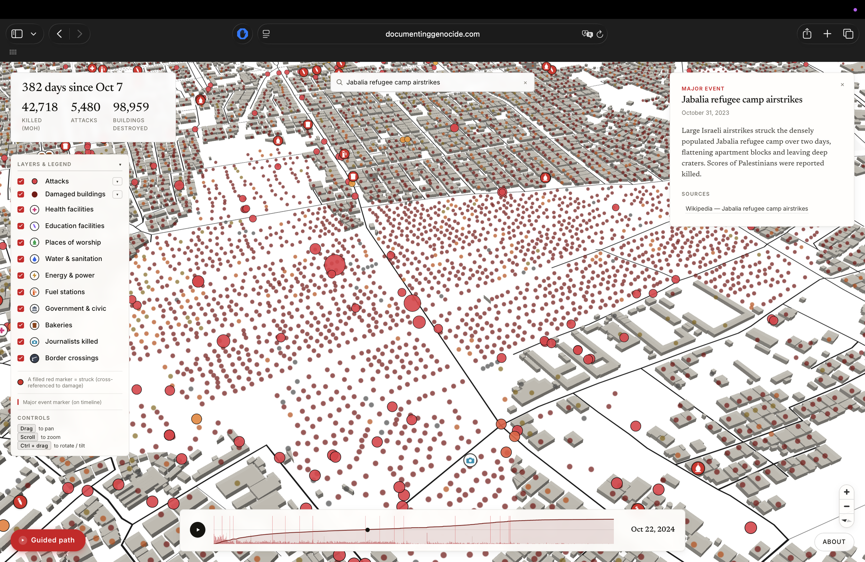
Task: Click the Energy & power bolt icon
Action: click(35, 275)
